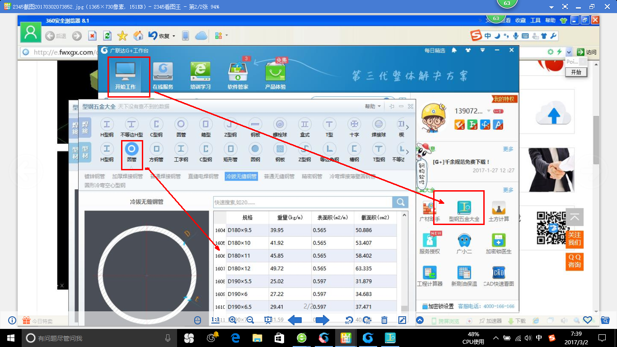Open 培训学习 in G+ workbench

[x=200, y=75]
